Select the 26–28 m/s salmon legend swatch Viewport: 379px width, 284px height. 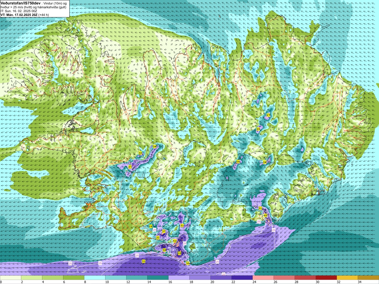[x=284, y=277]
